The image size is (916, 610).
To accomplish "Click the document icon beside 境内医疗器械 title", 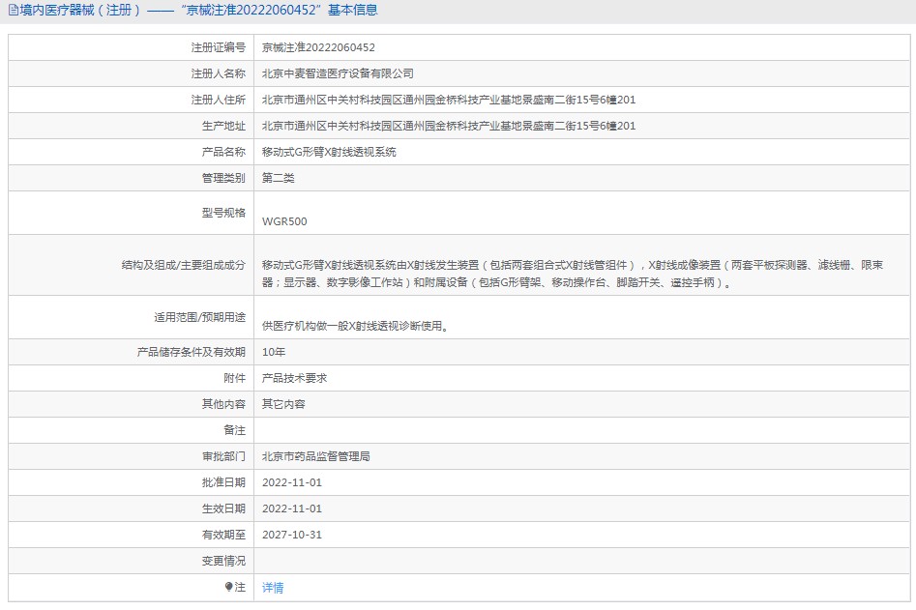I will click(x=13, y=10).
